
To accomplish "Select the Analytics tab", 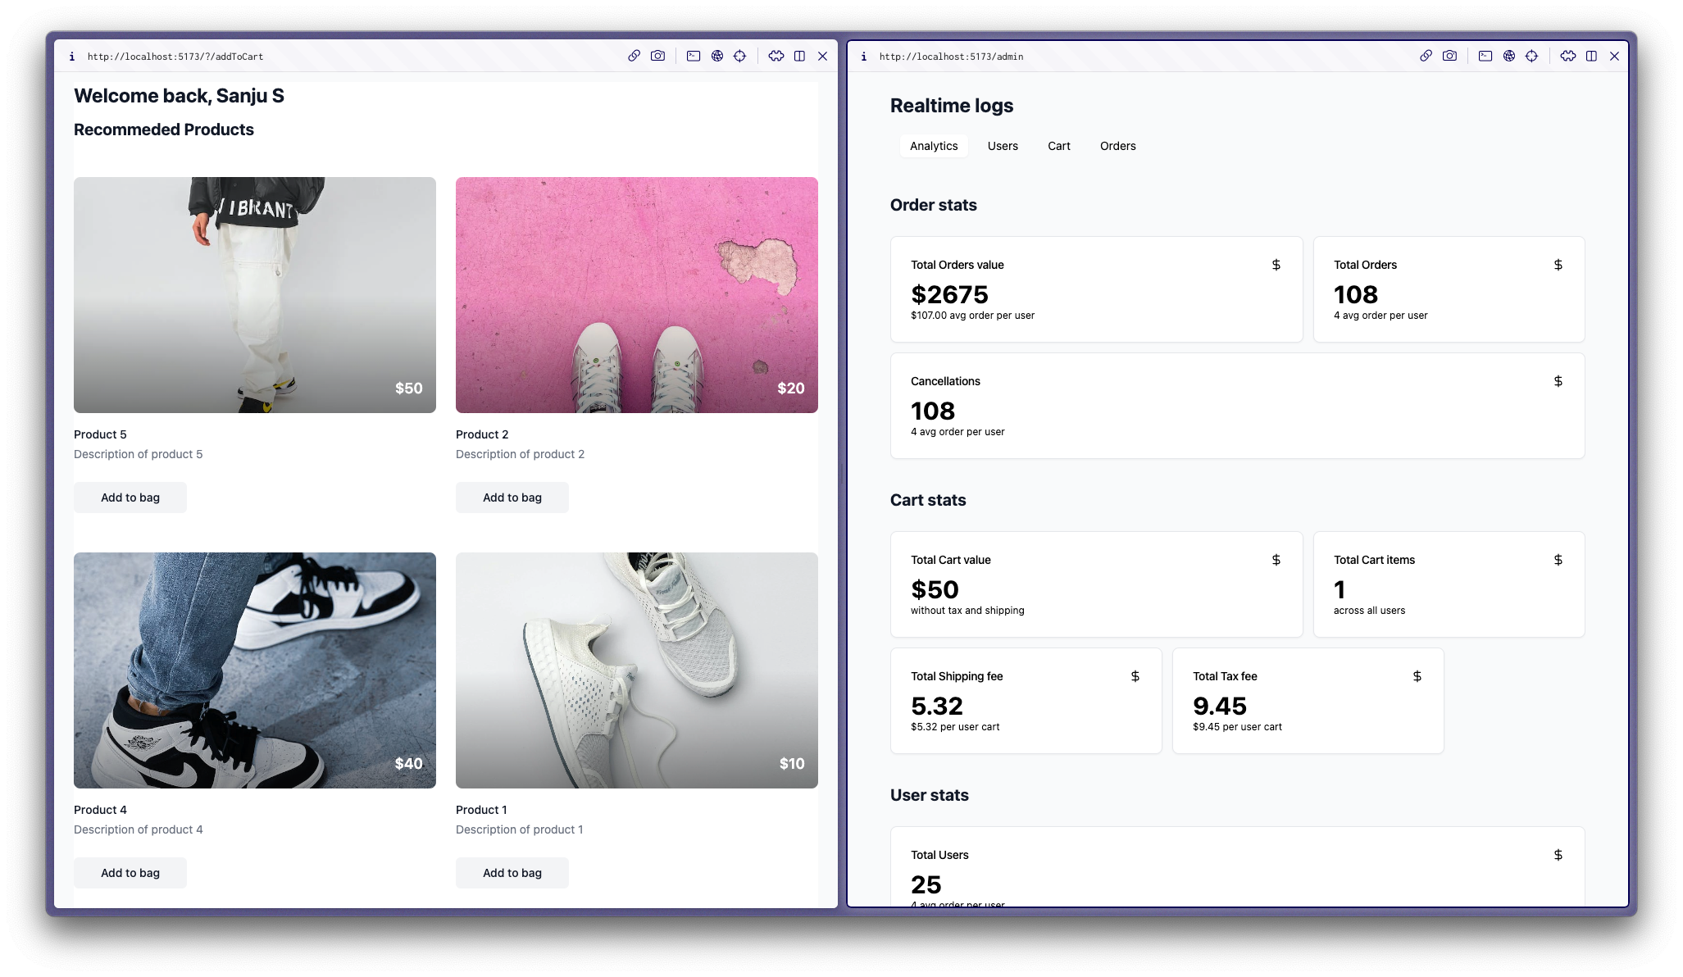I will [934, 146].
